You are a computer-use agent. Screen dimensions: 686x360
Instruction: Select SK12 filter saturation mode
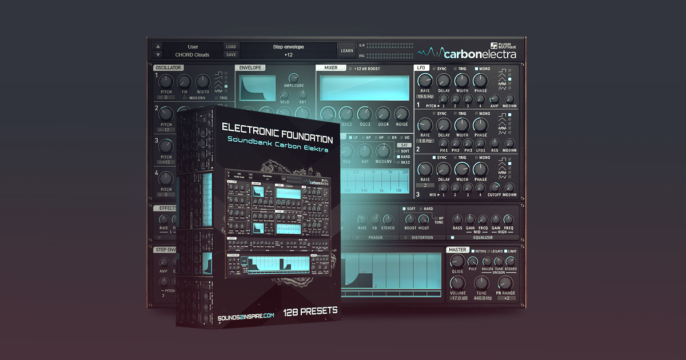point(398,162)
